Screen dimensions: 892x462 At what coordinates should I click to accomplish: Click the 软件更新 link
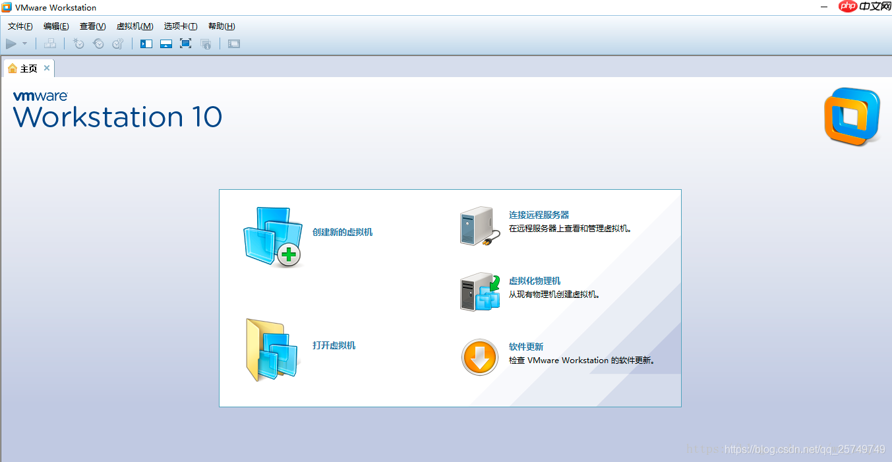click(526, 347)
